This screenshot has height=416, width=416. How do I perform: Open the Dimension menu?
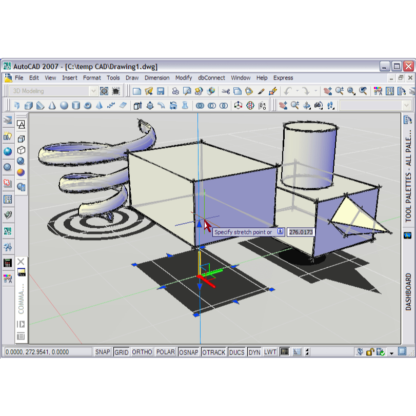[x=157, y=78]
